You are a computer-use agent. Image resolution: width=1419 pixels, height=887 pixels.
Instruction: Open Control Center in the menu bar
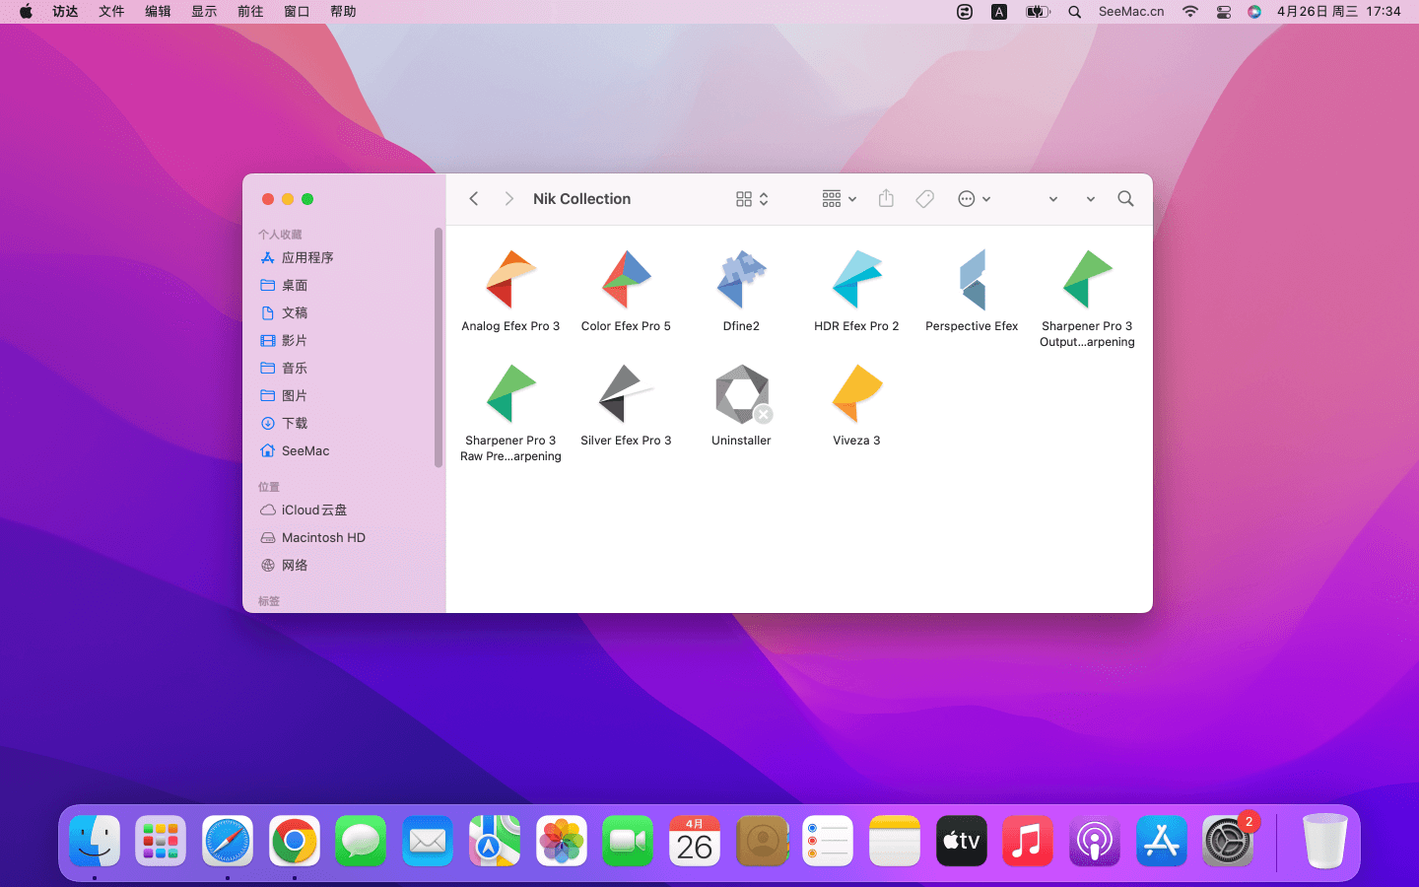[x=1223, y=12]
